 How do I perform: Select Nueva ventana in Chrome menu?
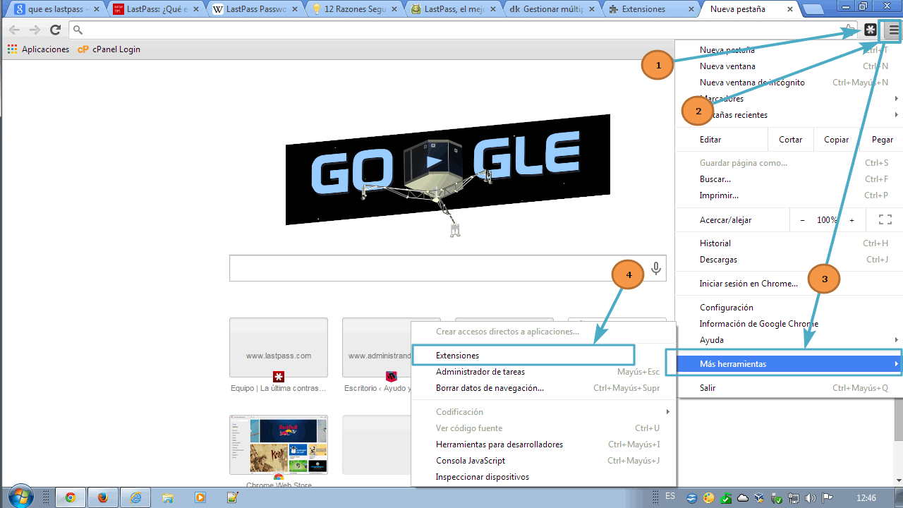tap(789, 66)
